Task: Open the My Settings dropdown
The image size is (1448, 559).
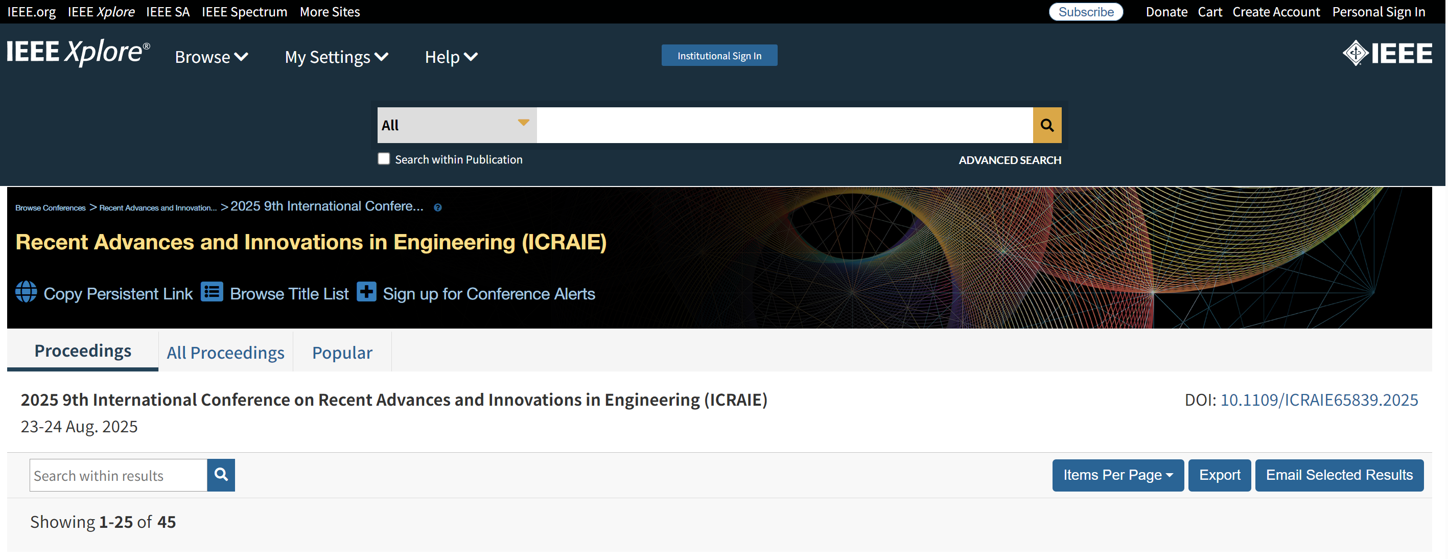Action: [336, 57]
